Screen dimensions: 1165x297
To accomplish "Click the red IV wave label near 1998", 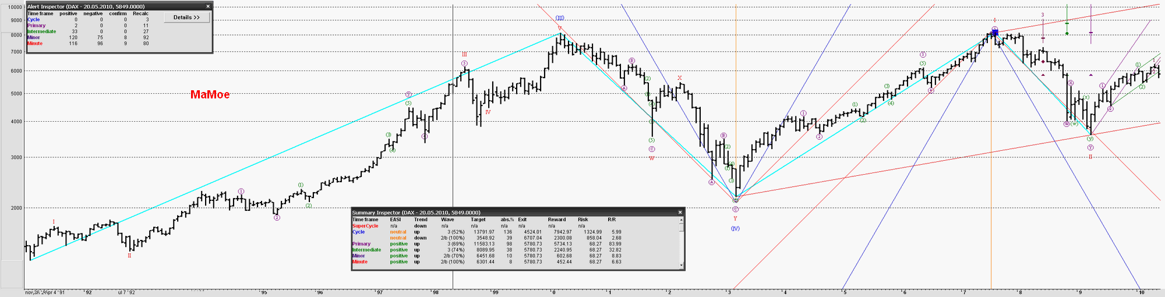I will (488, 112).
